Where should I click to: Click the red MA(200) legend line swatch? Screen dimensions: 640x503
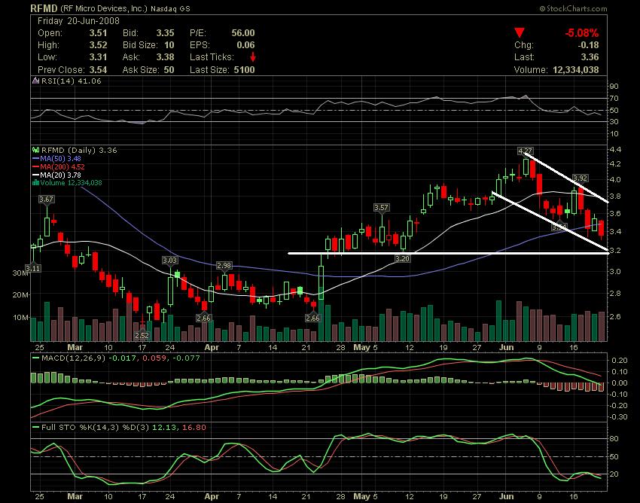(x=36, y=166)
